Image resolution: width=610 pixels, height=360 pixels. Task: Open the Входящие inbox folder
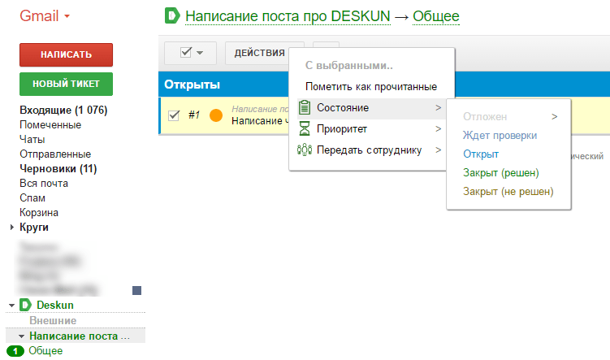click(63, 110)
